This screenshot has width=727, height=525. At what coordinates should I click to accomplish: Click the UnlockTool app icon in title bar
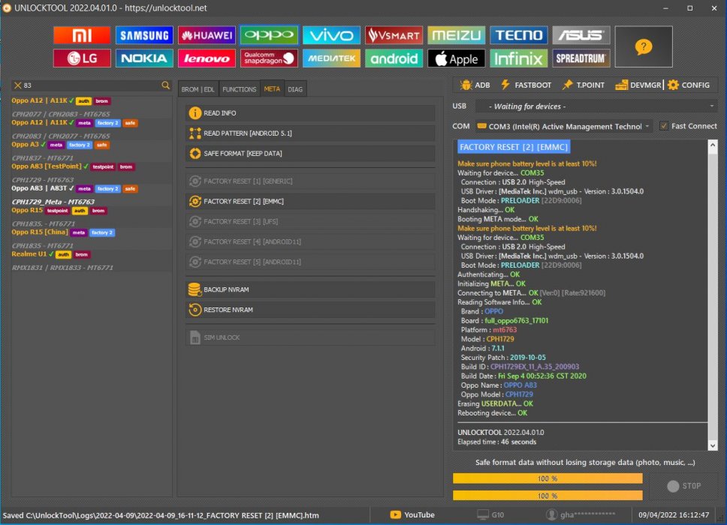pos(7,7)
